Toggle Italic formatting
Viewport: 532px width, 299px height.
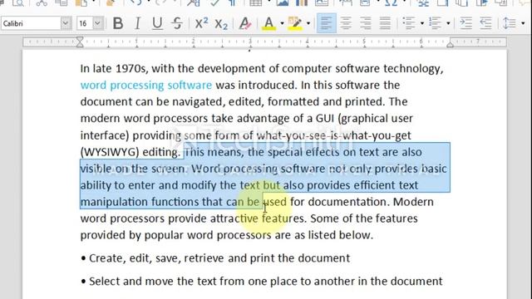pos(137,23)
